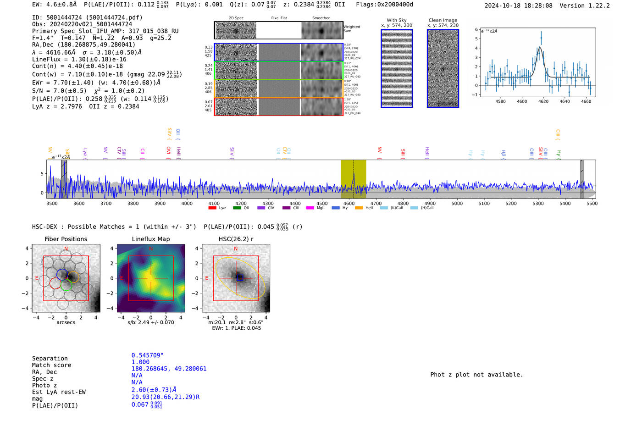642x437 pixels.
Task: Click the CIV purple legend swatch
Action: [261, 208]
